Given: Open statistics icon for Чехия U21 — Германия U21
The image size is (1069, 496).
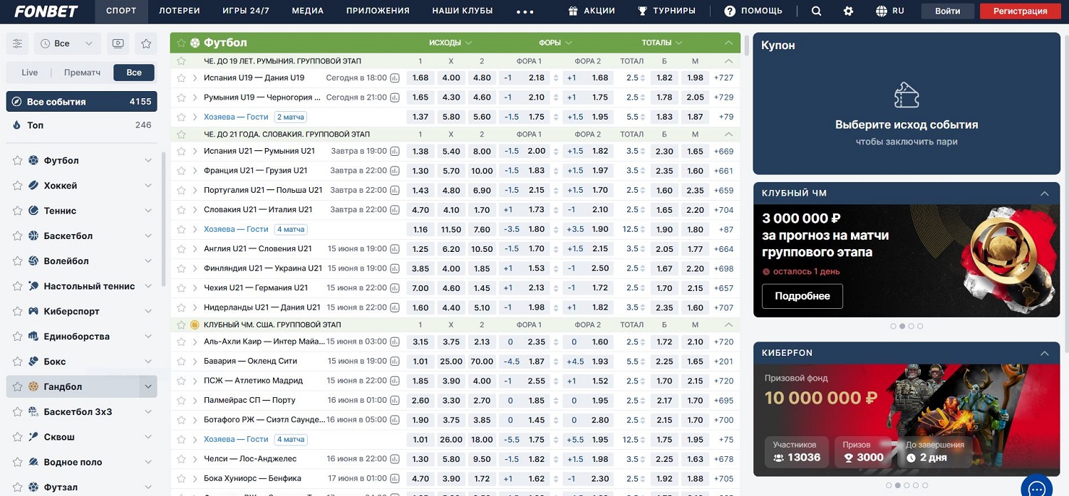Looking at the screenshot, I should (x=395, y=288).
